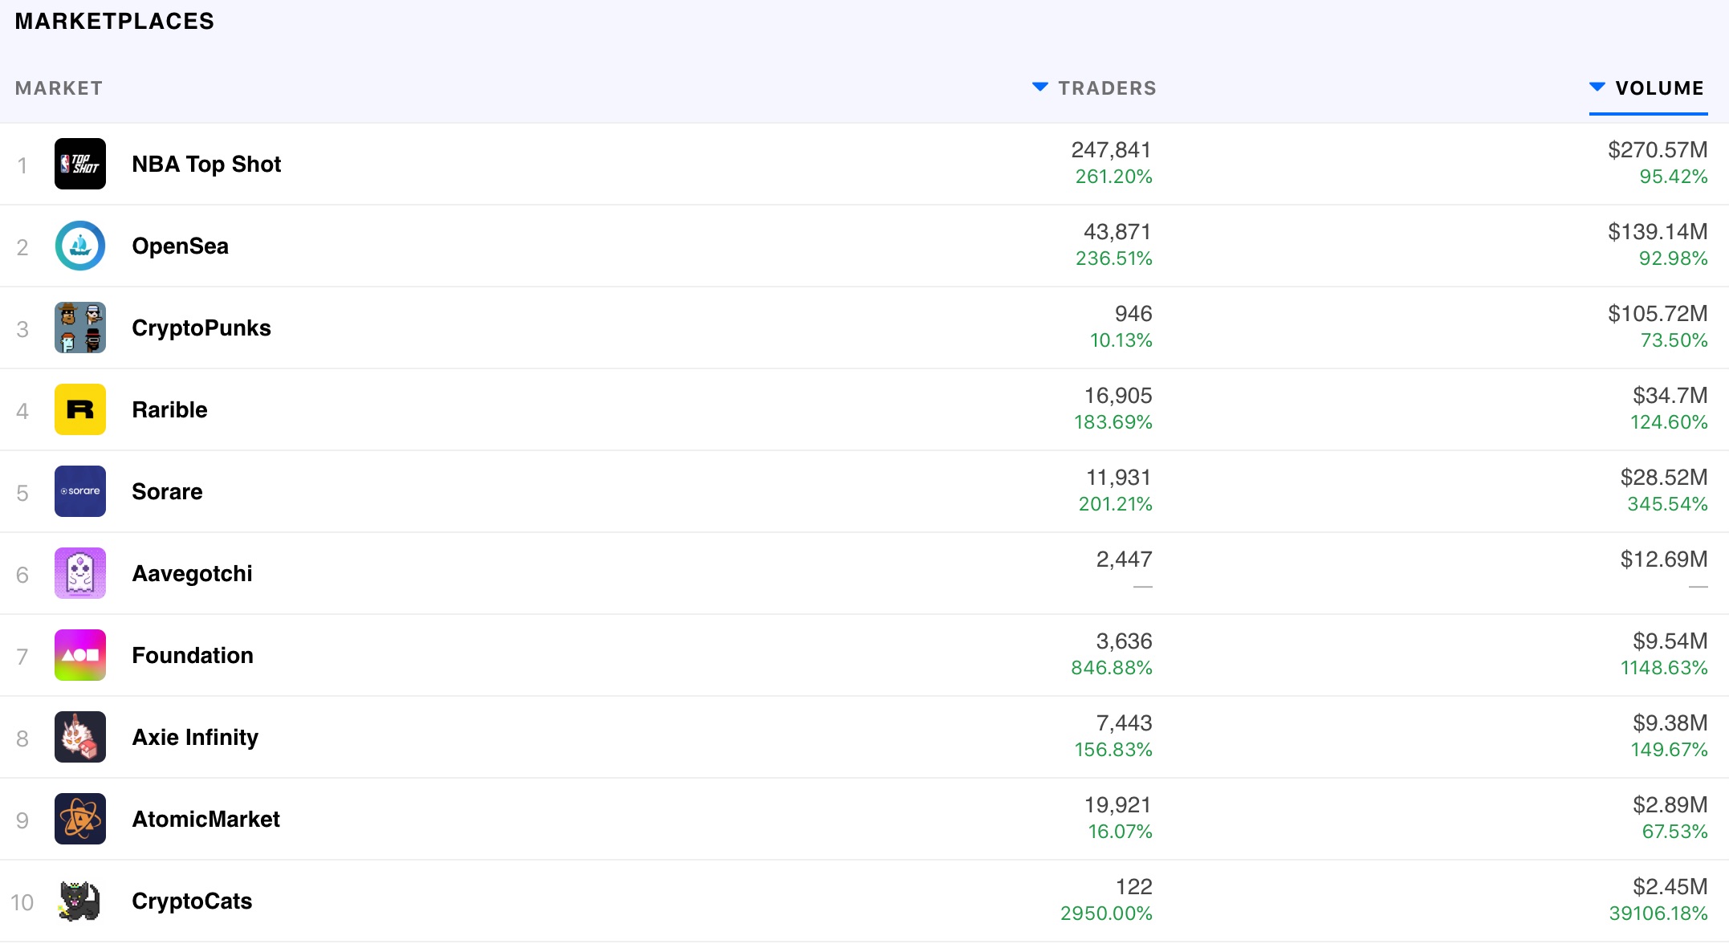The width and height of the screenshot is (1729, 944).
Task: Click the NBA Top Shot logo icon
Action: pyautogui.click(x=79, y=164)
